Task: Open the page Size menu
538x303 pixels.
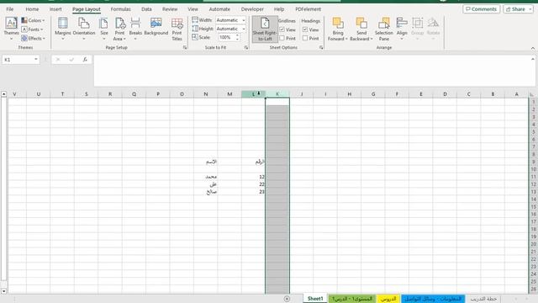Action: (x=104, y=28)
